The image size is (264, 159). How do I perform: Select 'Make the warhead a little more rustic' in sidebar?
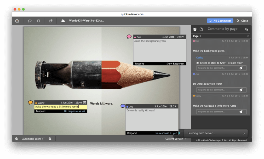[x=215, y=106]
